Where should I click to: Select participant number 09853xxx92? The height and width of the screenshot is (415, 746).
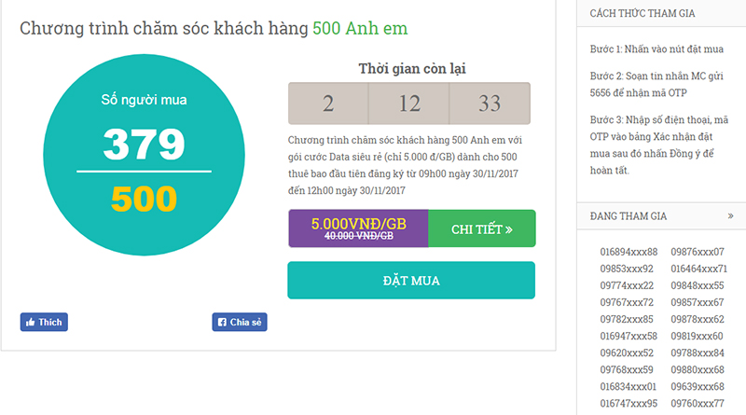627,269
